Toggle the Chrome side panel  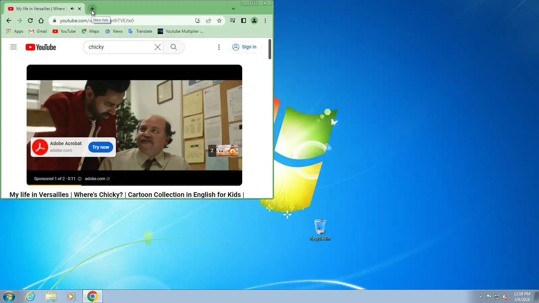244,21
